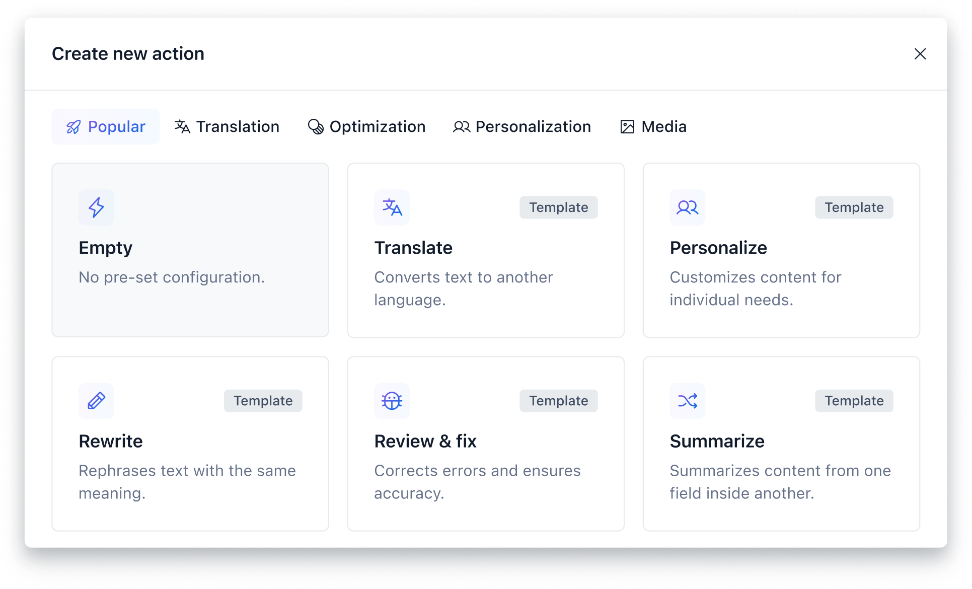Click the Translate card language icon
The image size is (972, 589).
(392, 207)
